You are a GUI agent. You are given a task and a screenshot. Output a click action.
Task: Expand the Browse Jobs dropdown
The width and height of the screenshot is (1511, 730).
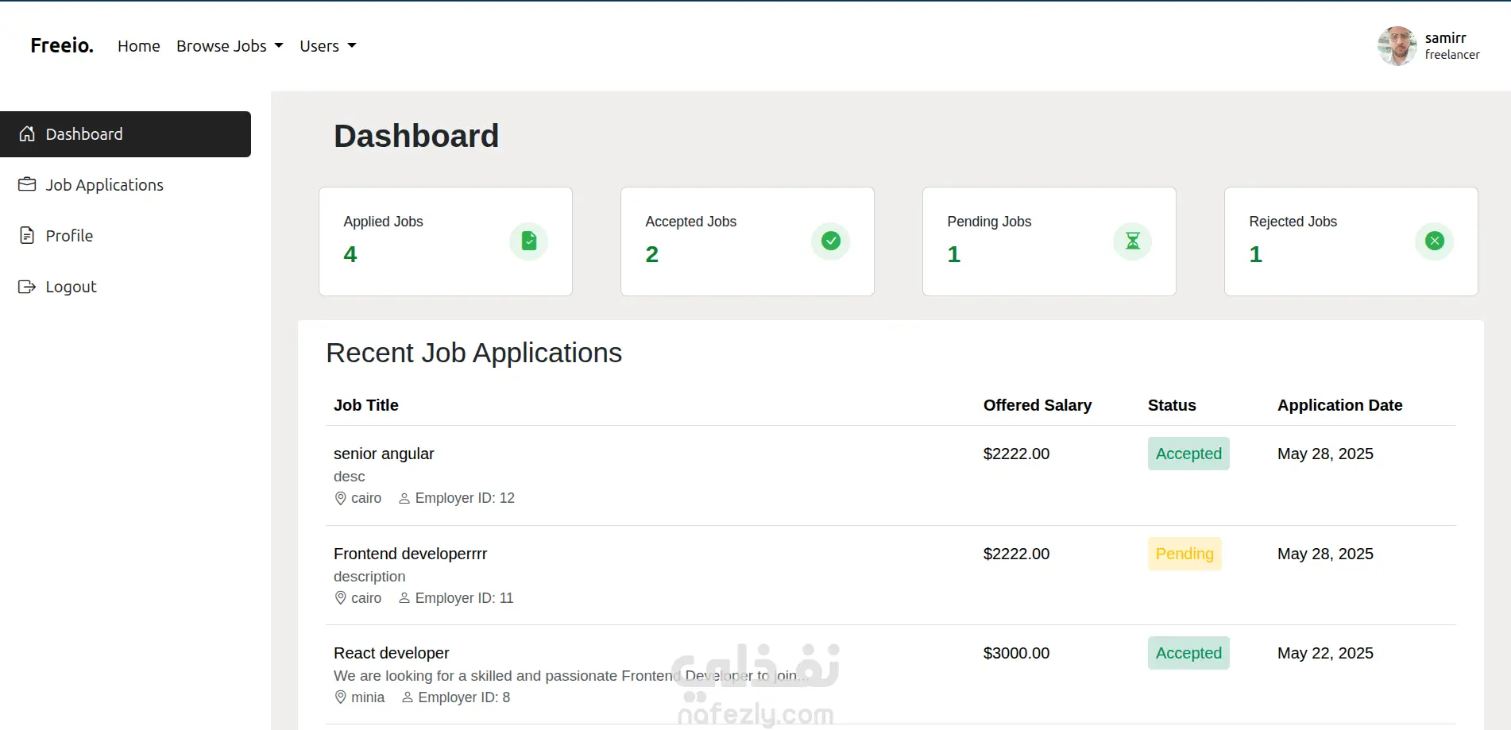(230, 46)
